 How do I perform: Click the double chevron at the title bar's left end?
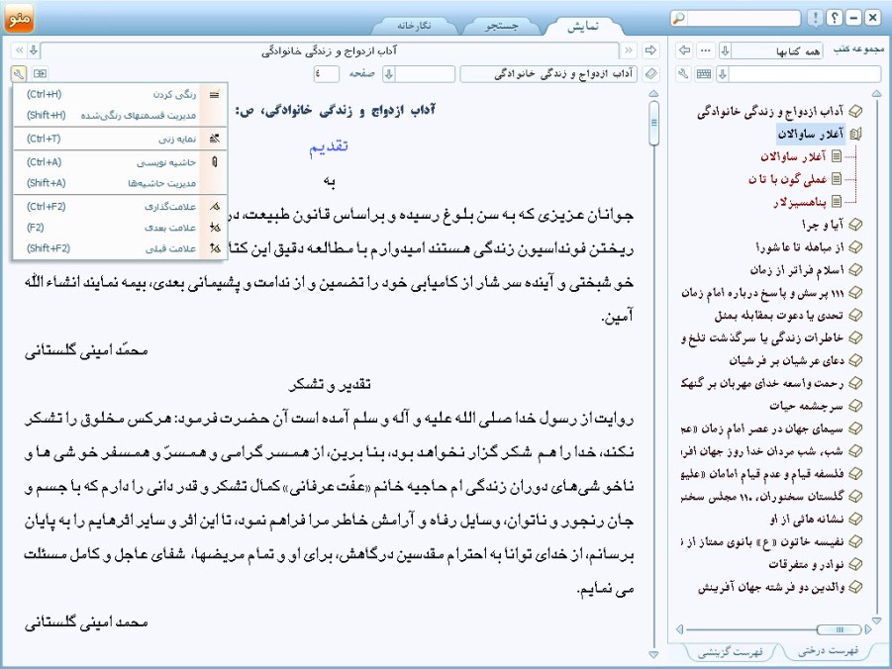20,50
